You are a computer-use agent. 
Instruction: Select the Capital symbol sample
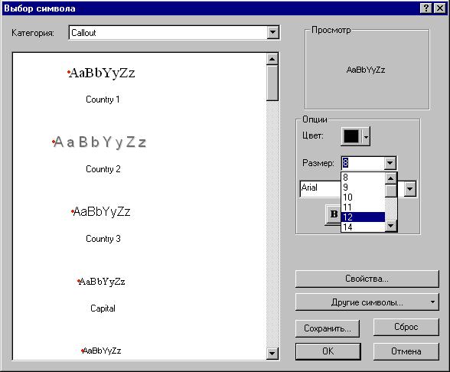coord(101,282)
